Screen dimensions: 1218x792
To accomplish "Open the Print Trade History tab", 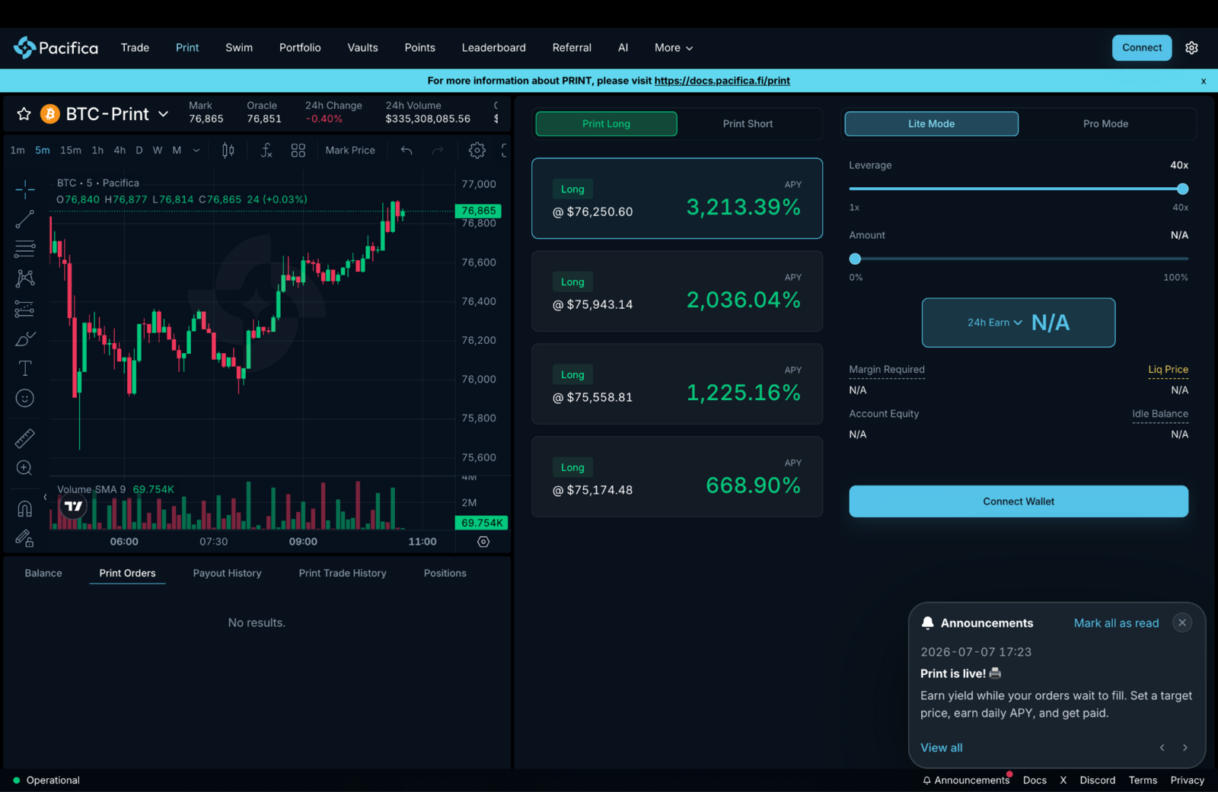I will (343, 574).
